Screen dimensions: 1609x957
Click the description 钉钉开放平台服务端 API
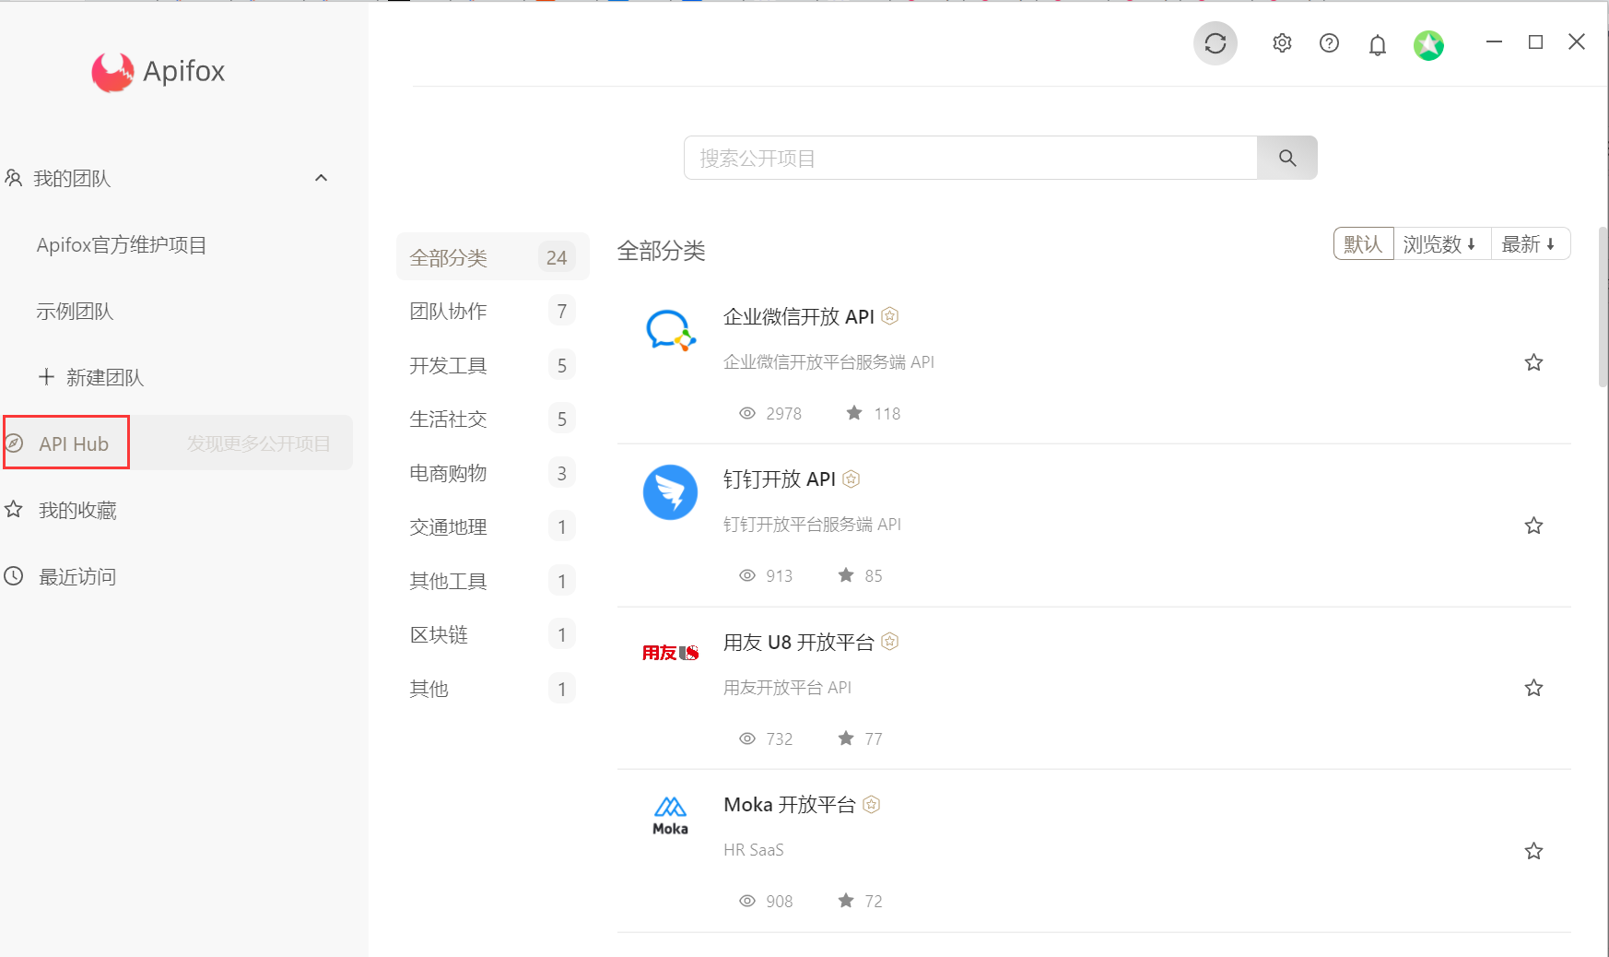click(812, 525)
